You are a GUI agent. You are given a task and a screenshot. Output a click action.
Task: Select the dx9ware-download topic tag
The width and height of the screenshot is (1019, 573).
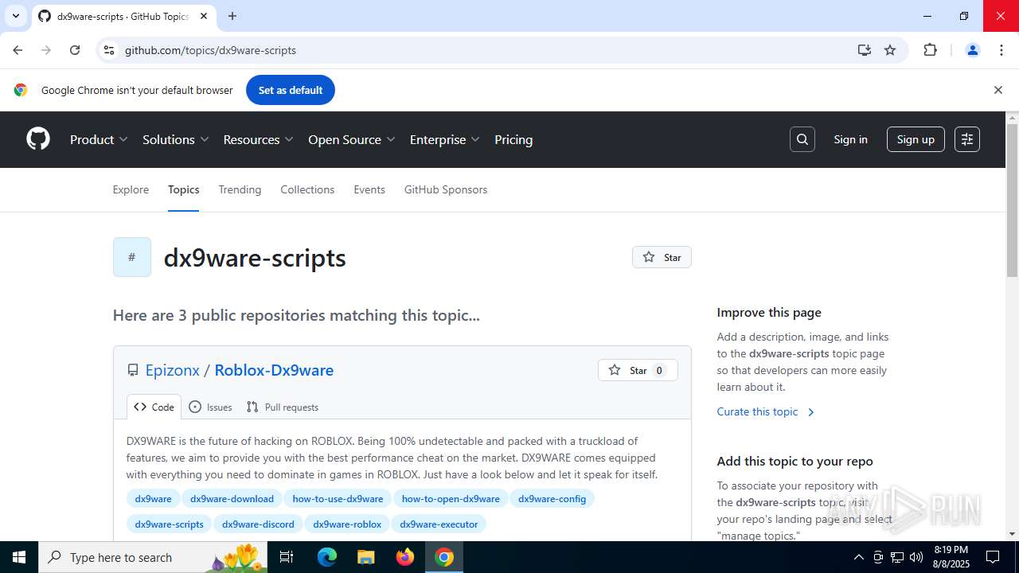click(232, 499)
